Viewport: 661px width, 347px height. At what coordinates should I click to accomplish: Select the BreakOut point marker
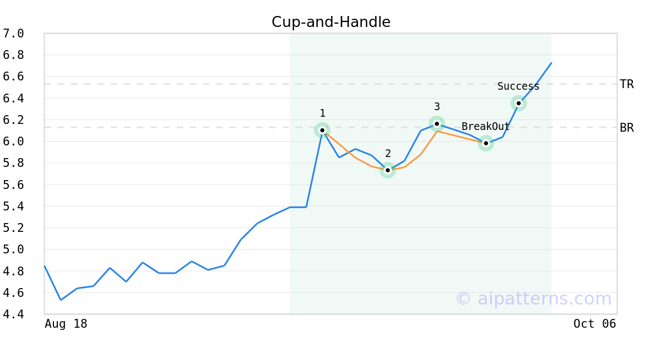coord(485,143)
